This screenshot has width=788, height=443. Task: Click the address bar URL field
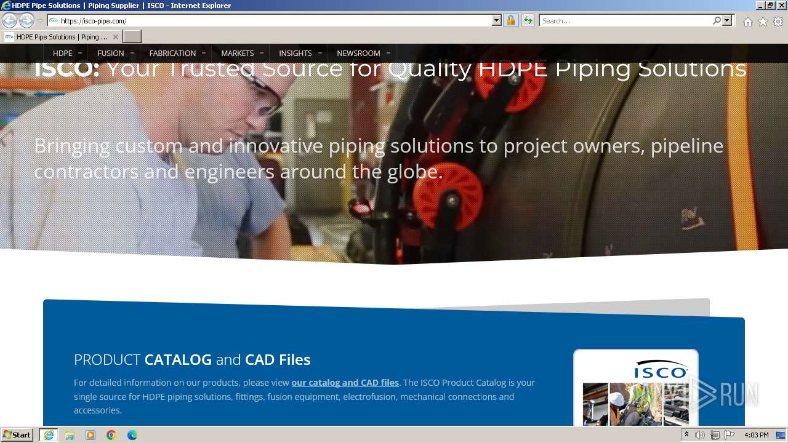269,20
